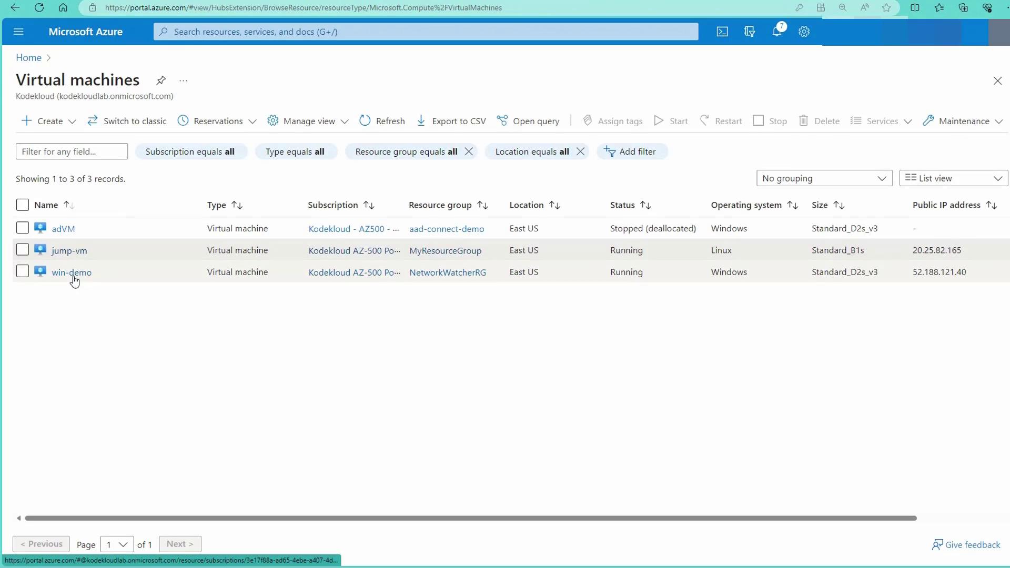1010x568 pixels.
Task: Sort by the Status column
Action: click(631, 205)
